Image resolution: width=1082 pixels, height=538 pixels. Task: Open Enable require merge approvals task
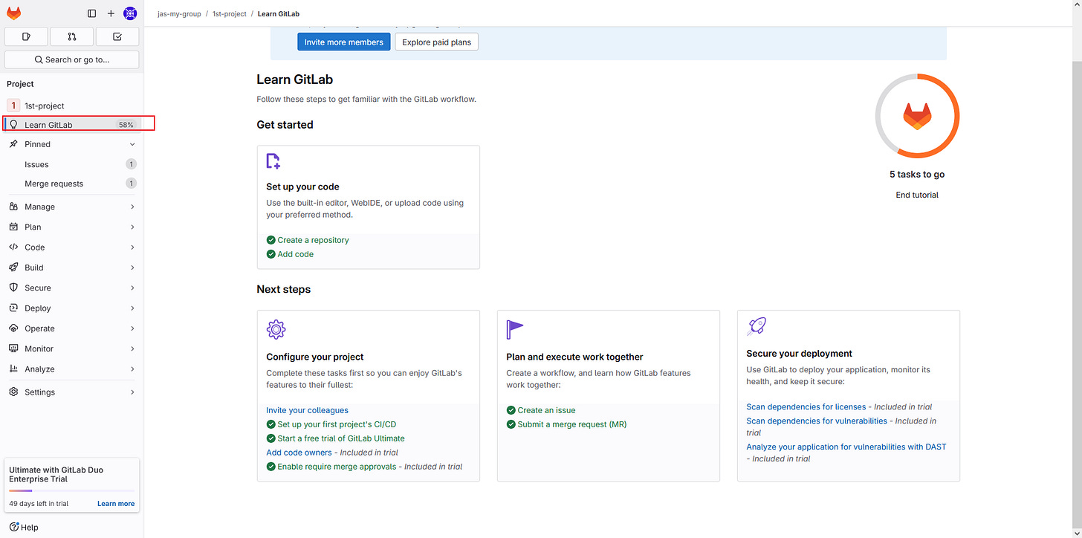coord(338,467)
